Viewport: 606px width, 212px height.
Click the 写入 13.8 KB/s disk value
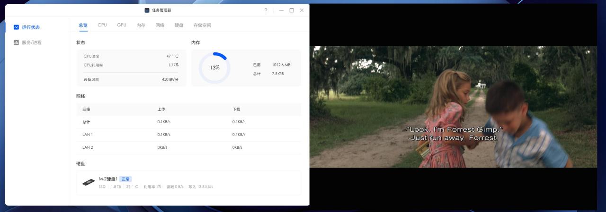pyautogui.click(x=201, y=187)
